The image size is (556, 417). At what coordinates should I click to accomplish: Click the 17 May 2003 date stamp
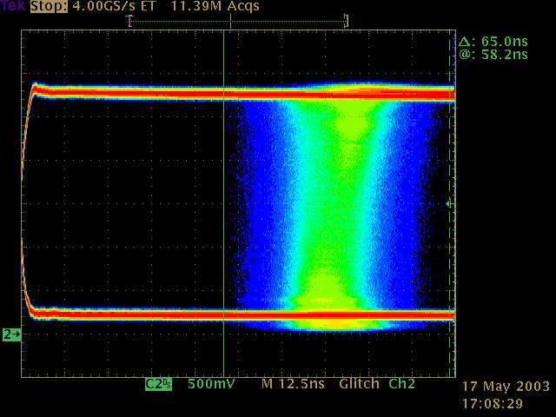(506, 387)
